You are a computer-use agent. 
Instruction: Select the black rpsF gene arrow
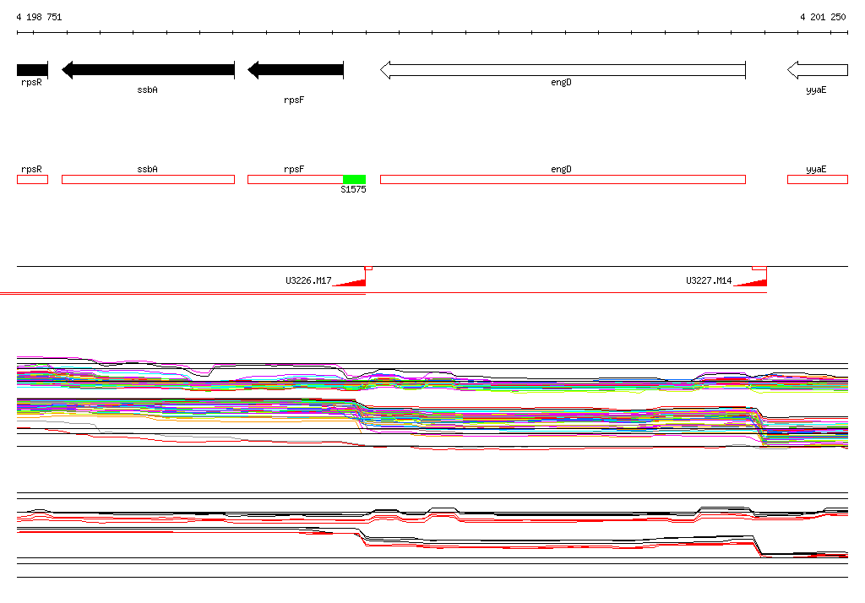[x=296, y=70]
